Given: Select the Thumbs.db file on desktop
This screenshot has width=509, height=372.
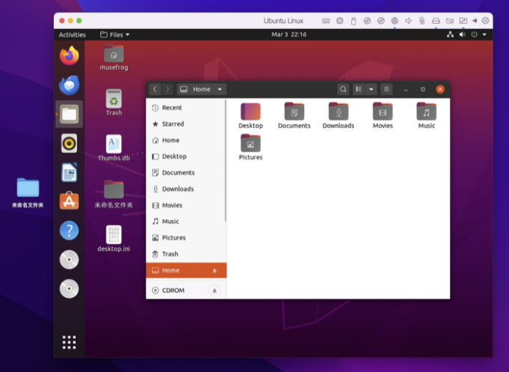Looking at the screenshot, I should [114, 148].
